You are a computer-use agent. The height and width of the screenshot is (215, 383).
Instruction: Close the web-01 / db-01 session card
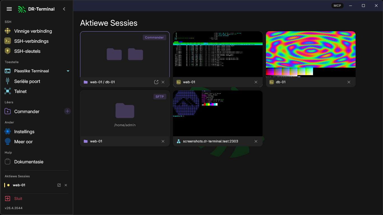[163, 82]
